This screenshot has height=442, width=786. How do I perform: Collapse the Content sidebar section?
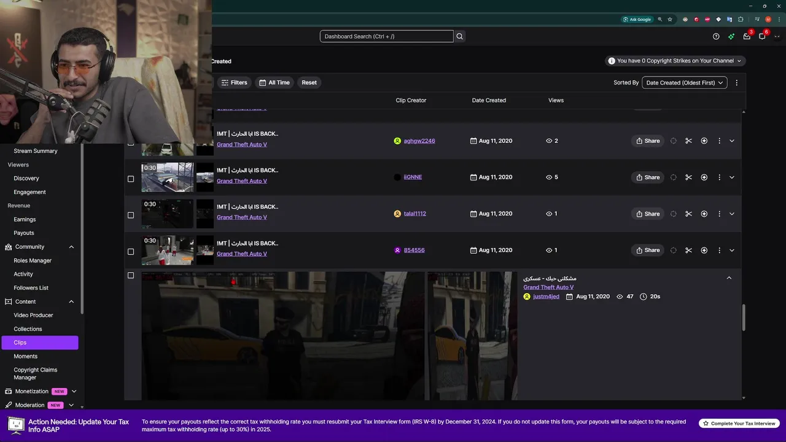pyautogui.click(x=71, y=301)
